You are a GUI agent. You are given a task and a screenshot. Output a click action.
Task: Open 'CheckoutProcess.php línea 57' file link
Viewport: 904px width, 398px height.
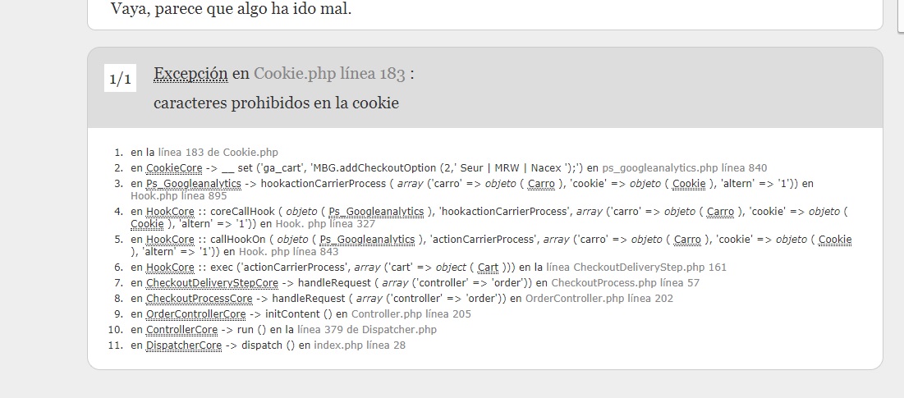(626, 283)
